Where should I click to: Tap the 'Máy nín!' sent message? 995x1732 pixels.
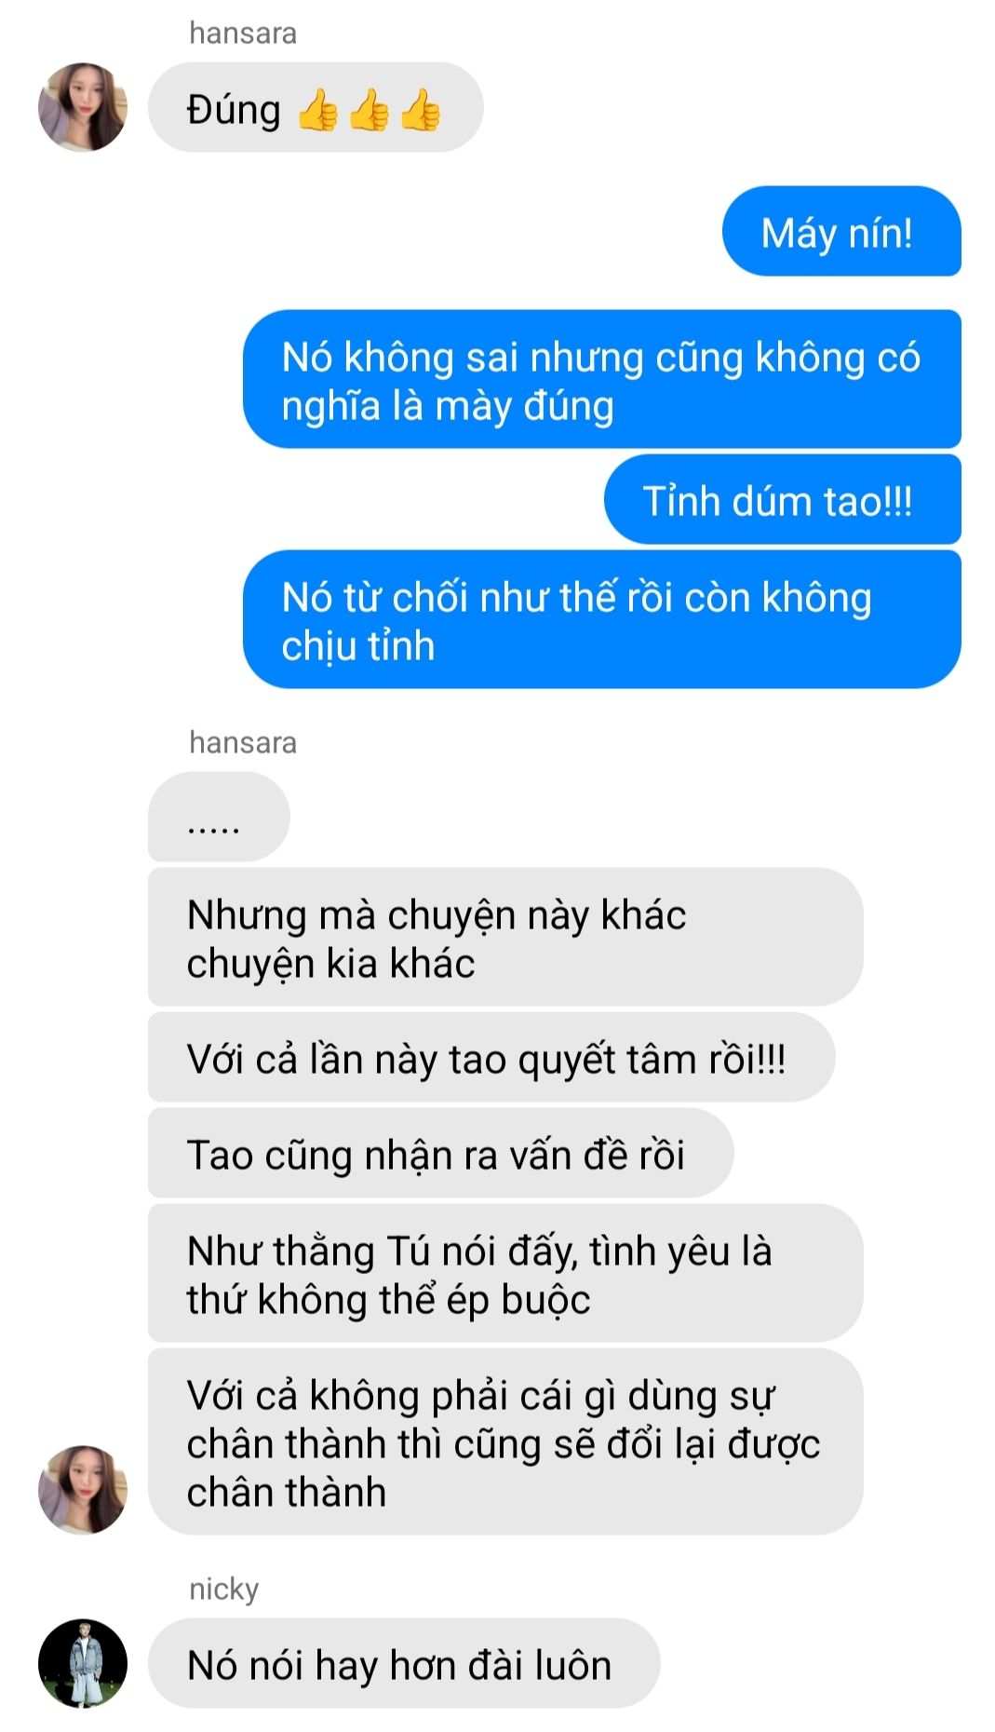pos(841,231)
